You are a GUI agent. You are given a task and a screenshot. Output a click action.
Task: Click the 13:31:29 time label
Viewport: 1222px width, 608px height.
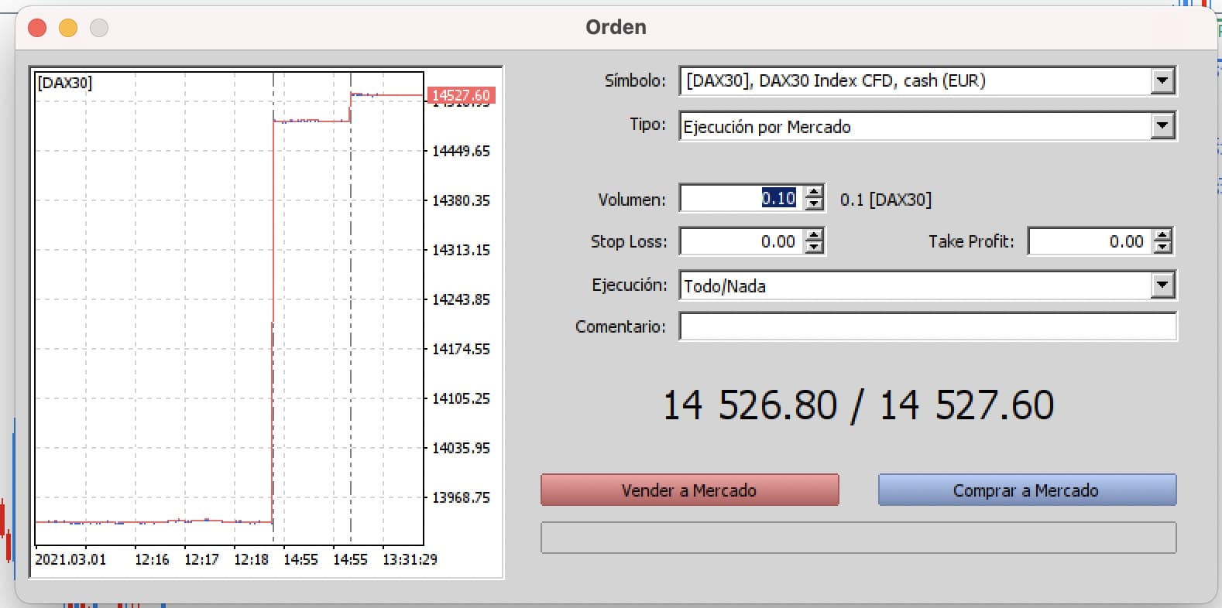coord(410,559)
